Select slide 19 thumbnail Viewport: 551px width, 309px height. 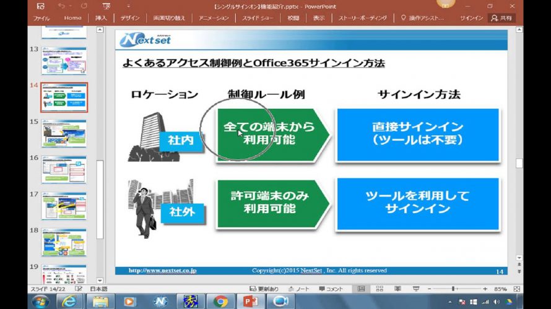(64, 274)
